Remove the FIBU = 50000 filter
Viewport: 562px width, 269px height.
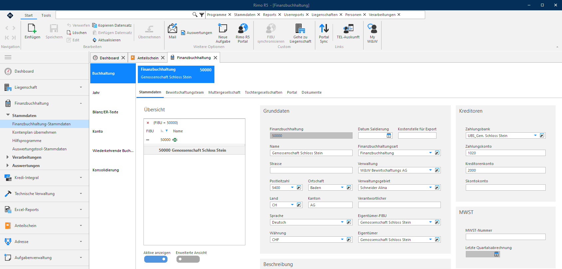click(148, 123)
